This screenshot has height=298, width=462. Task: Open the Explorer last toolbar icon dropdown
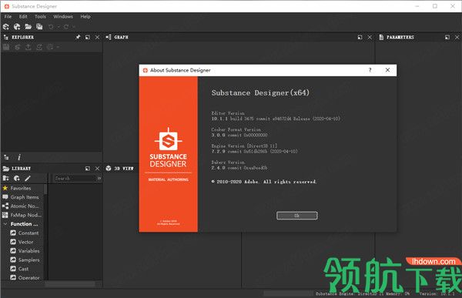tap(58, 47)
